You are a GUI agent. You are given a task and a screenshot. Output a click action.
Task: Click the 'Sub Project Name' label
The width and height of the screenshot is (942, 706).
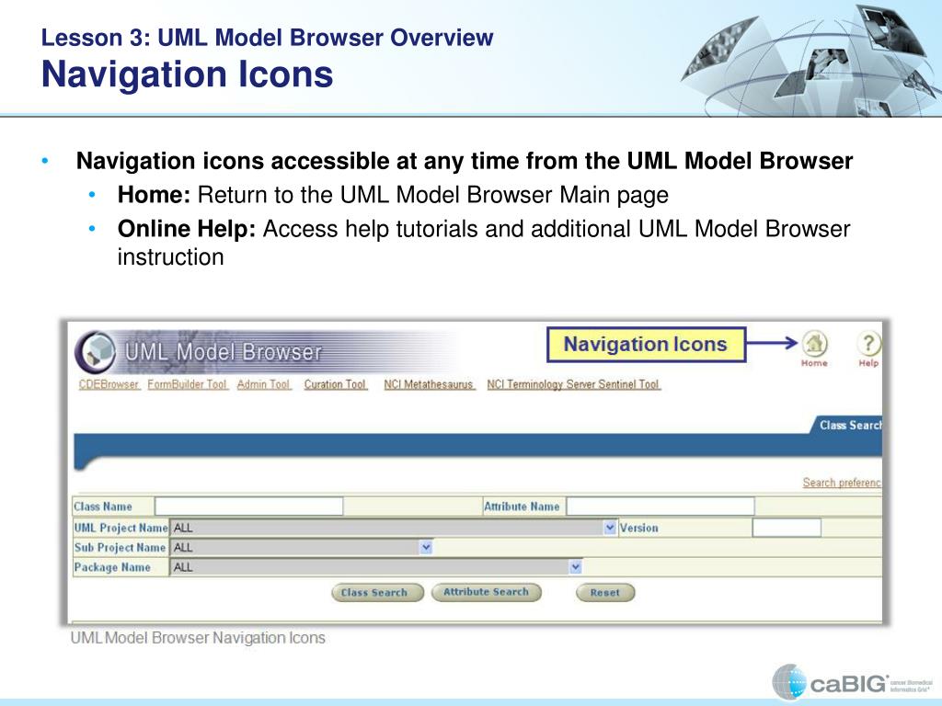(x=120, y=548)
